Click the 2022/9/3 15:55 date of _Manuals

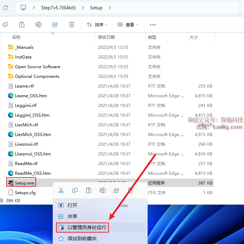(x=113, y=47)
